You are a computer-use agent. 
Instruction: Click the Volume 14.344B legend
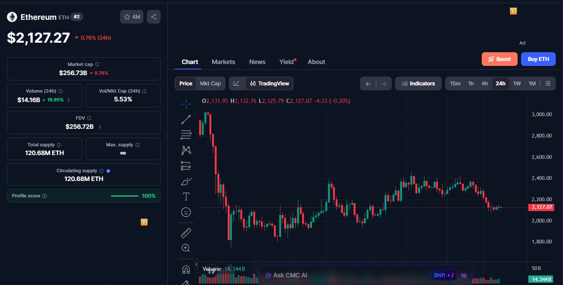(224, 269)
